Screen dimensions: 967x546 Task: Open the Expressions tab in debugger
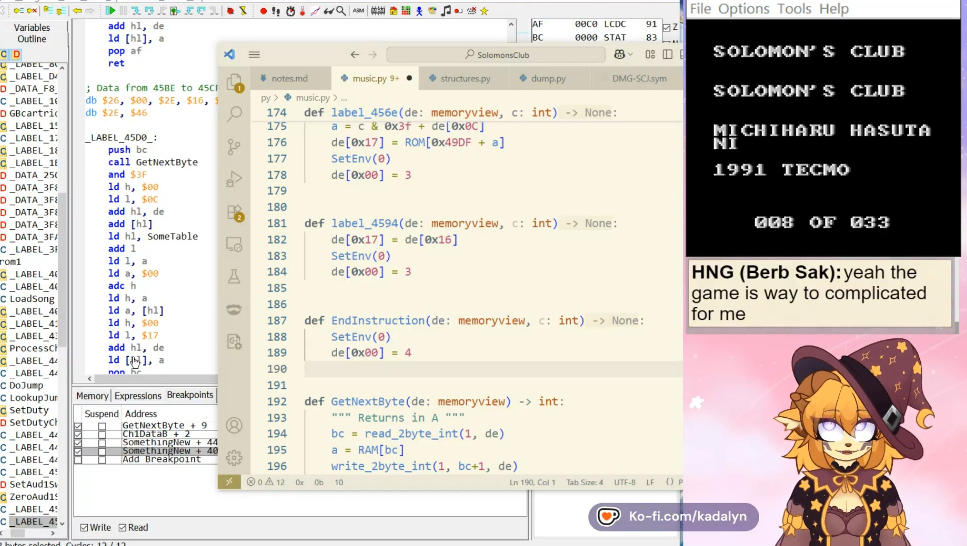[137, 396]
